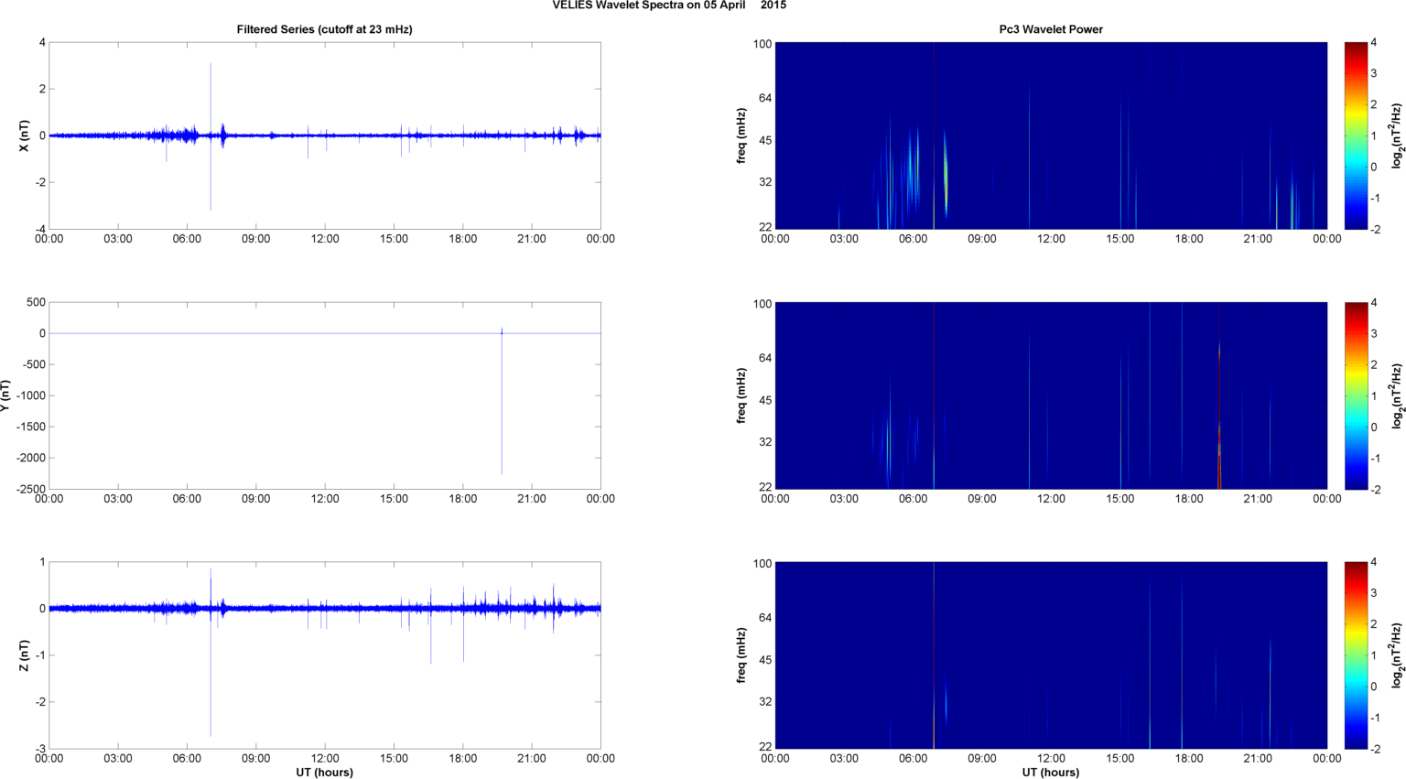Viewport: 1406px width, 779px height.
Task: Click the downward spike near 07:00 in Z series plot
Action: pyautogui.click(x=211, y=673)
